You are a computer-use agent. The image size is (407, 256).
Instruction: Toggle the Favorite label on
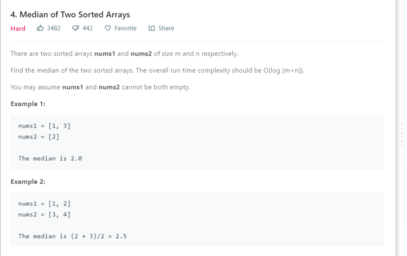pyautogui.click(x=125, y=28)
